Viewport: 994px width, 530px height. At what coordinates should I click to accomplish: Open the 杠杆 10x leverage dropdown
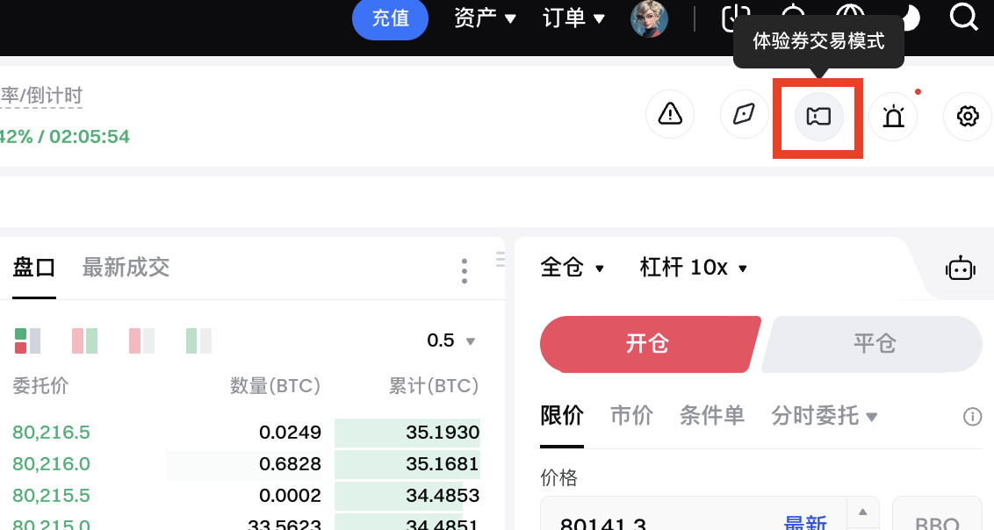tap(694, 268)
